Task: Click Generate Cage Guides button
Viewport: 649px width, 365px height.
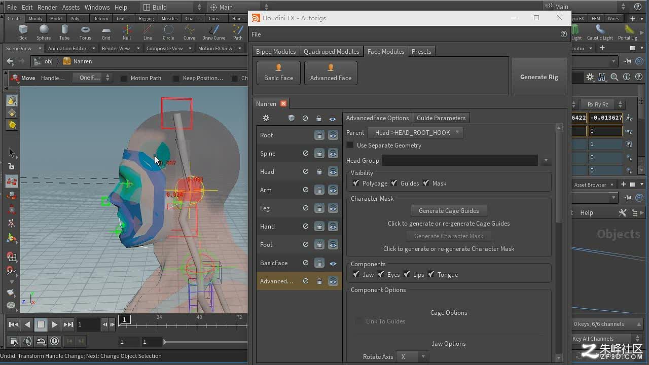Action: [x=449, y=211]
